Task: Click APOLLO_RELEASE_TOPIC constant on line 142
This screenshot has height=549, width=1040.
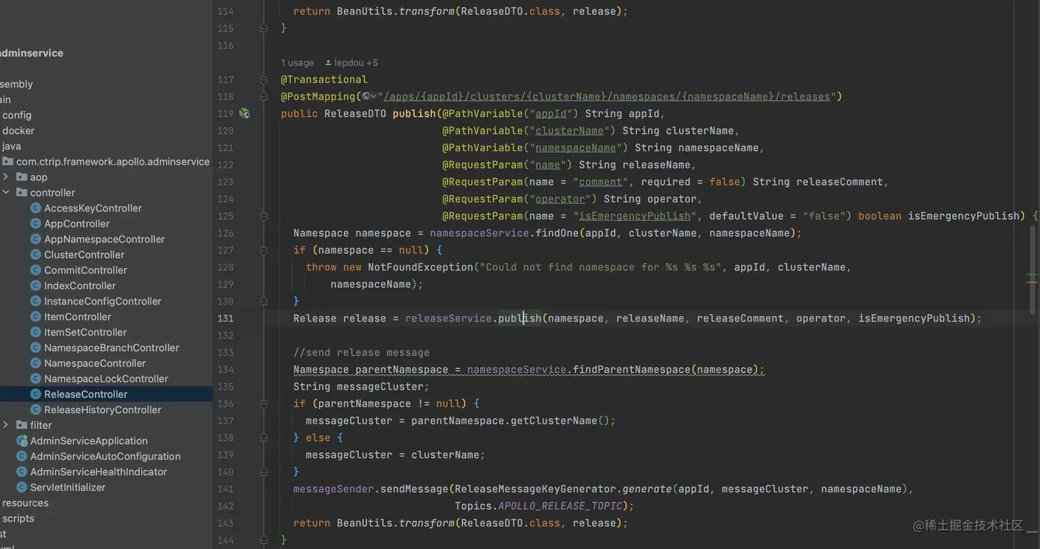Action: click(560, 506)
